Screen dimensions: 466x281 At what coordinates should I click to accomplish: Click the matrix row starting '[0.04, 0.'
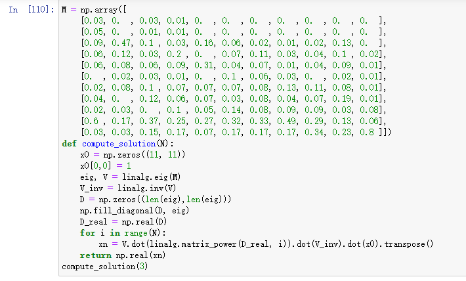click(x=234, y=98)
